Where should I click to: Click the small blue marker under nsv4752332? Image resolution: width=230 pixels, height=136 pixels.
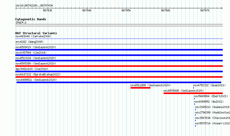tap(194, 88)
